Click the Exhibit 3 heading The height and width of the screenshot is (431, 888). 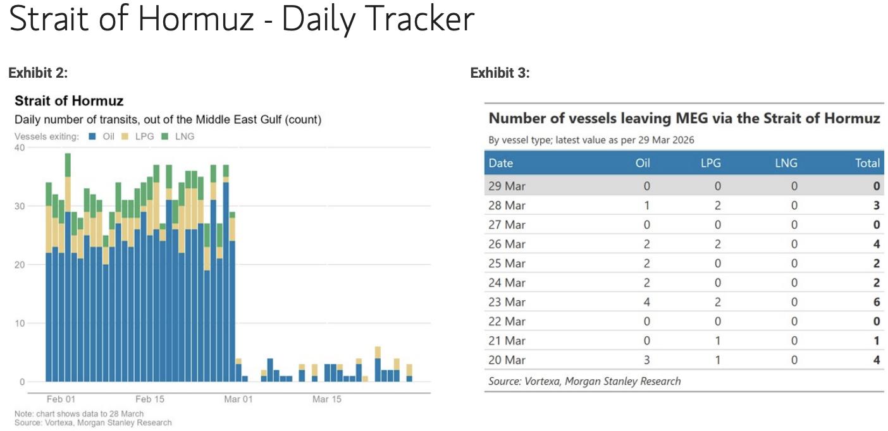[500, 73]
